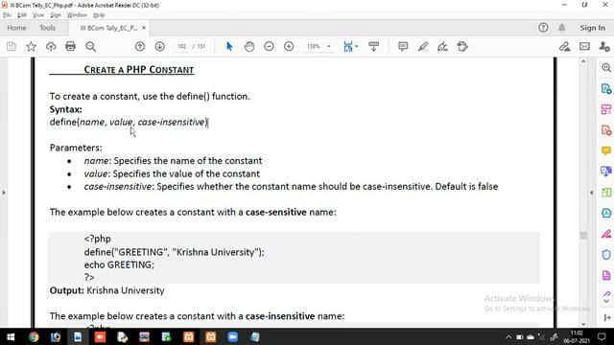Click the "Krishna University" output text
Viewport: 614px width, 345px height.
tap(126, 290)
